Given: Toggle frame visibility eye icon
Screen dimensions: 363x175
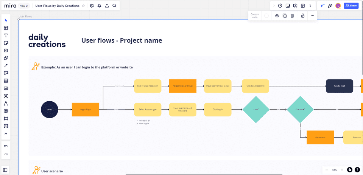Looking at the screenshot, I should coord(277,16).
